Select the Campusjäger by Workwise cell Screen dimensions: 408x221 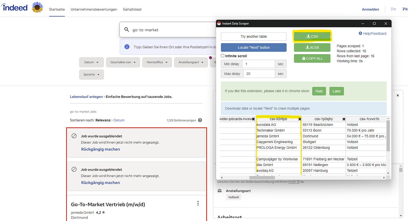point(279,159)
